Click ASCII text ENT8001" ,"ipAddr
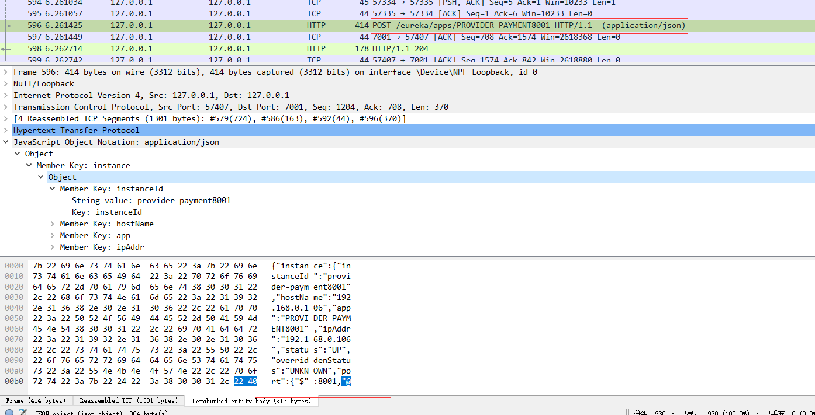The width and height of the screenshot is (815, 415). (311, 329)
